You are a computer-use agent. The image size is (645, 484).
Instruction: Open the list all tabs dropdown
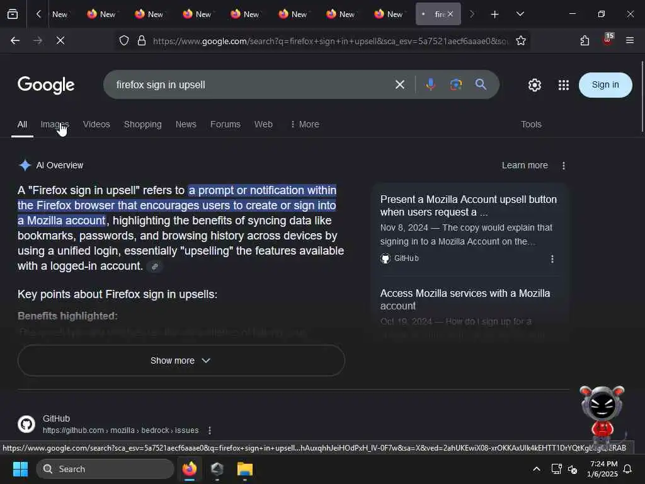coord(520,14)
